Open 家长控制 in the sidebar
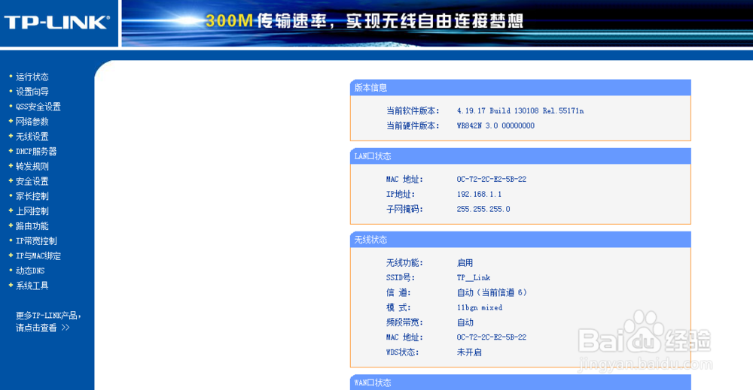The height and width of the screenshot is (390, 753). tap(32, 196)
